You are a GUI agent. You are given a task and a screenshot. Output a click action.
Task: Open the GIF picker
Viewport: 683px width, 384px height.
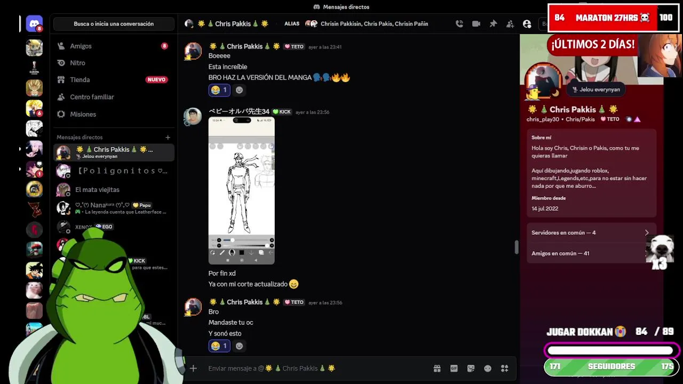(x=454, y=368)
